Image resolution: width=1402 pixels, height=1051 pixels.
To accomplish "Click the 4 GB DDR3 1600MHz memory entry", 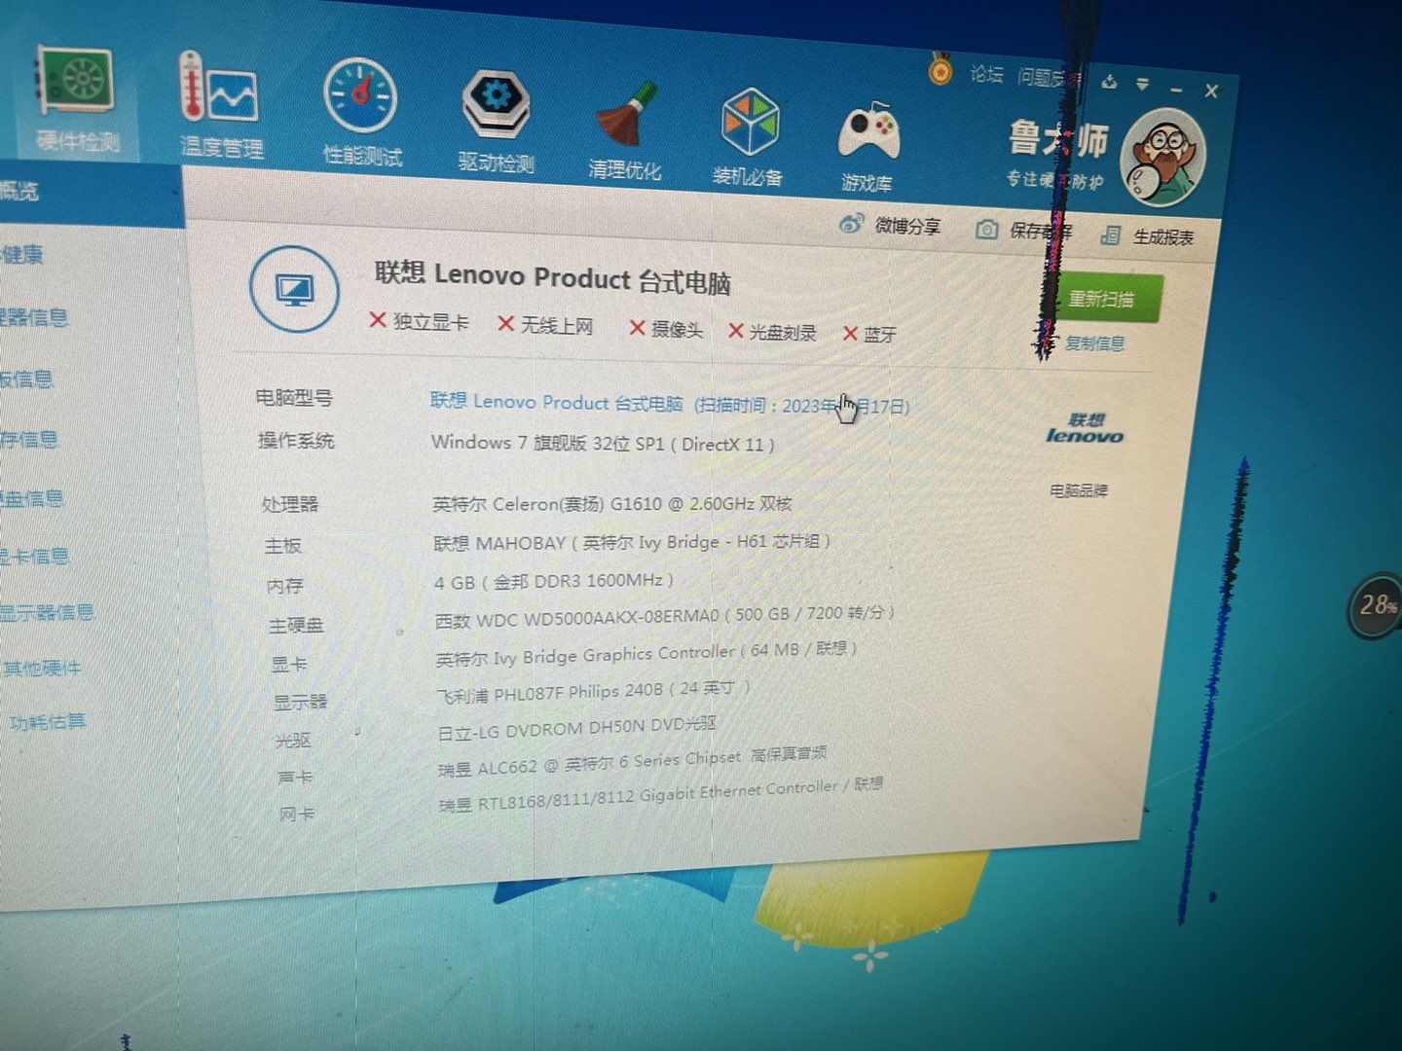I will click(553, 581).
